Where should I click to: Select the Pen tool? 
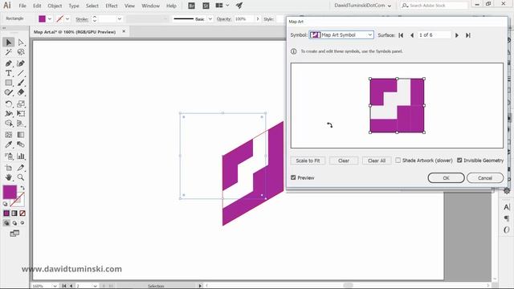tap(9, 63)
